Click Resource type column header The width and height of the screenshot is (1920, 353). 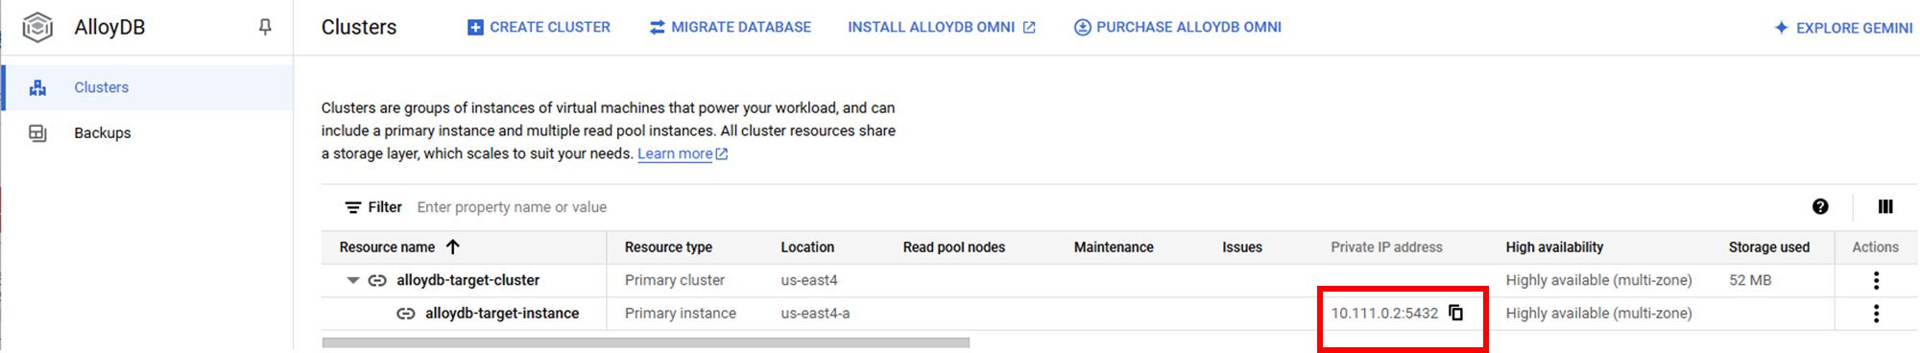coord(668,247)
